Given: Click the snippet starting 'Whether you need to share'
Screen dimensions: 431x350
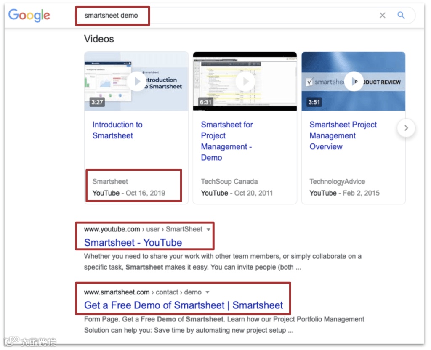Looking at the screenshot, I should (x=223, y=262).
